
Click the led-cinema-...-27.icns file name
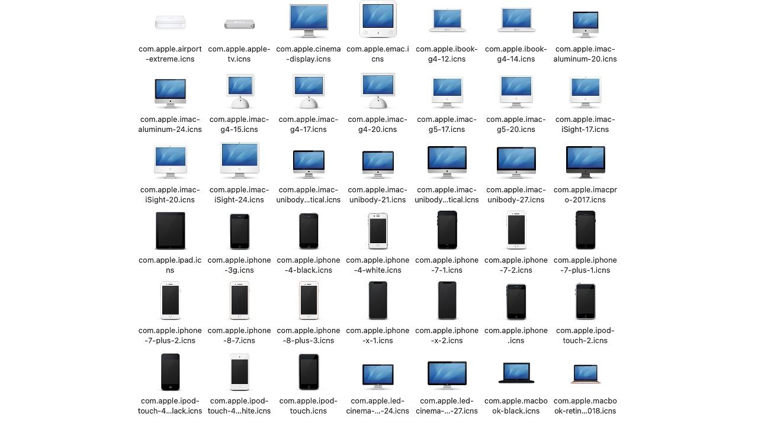tap(447, 406)
